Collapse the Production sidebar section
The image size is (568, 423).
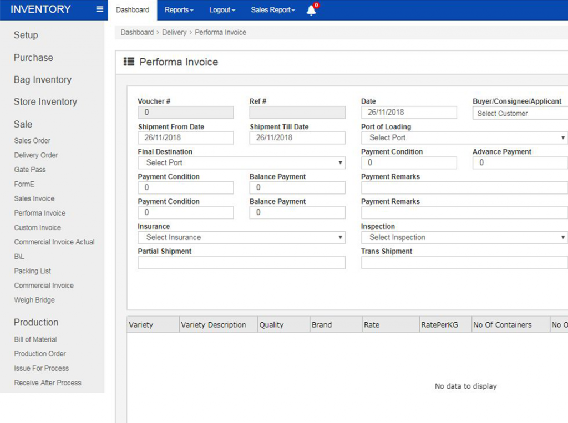[x=36, y=322]
